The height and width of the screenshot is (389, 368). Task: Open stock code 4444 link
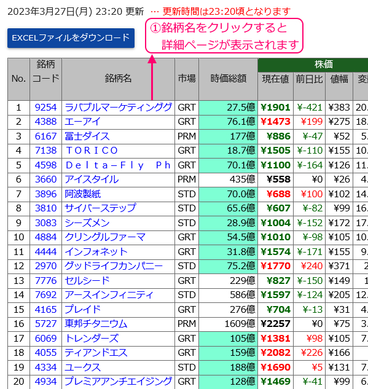(x=46, y=251)
